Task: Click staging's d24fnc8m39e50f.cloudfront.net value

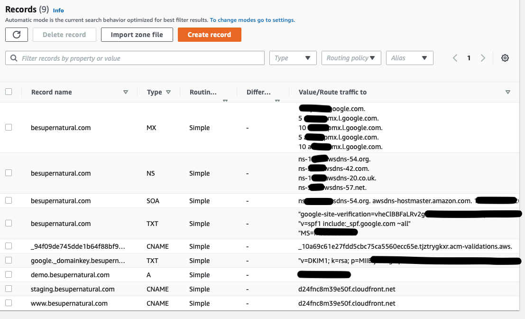Action: (x=347, y=289)
